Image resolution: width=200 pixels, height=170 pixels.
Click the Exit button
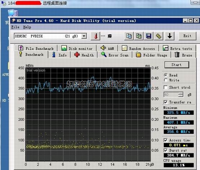pyautogui.click(x=187, y=36)
